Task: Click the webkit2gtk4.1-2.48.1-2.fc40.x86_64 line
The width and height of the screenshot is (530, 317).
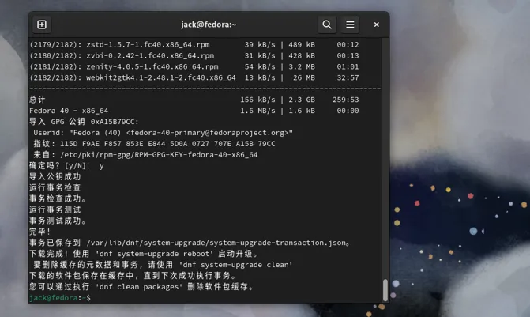Action: (x=194, y=77)
